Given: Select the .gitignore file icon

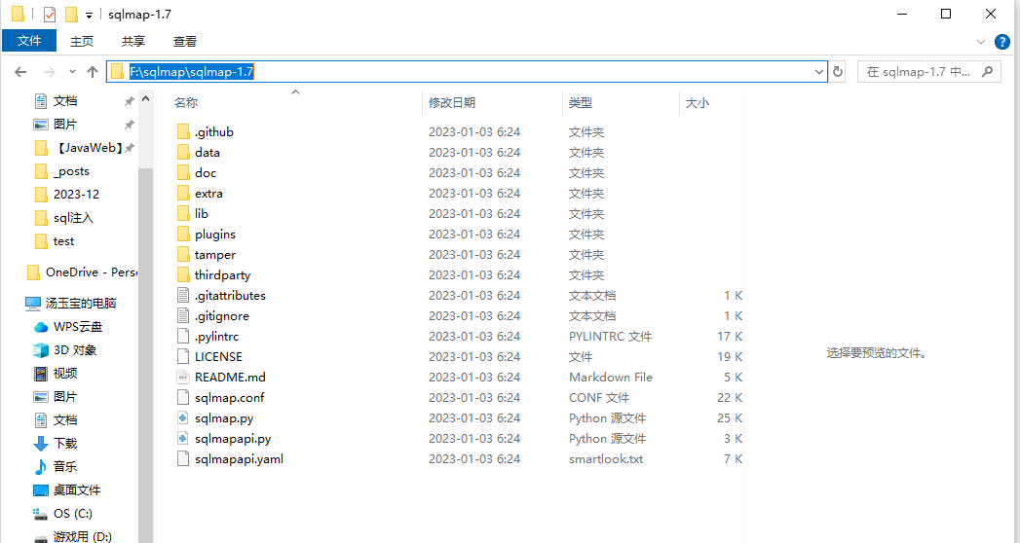Looking at the screenshot, I should [x=183, y=316].
